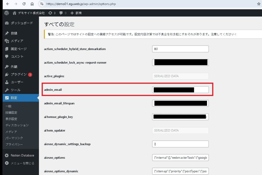
Task: Open ダッシュボード in the sidebar
Action: pyautogui.click(x=21, y=23)
